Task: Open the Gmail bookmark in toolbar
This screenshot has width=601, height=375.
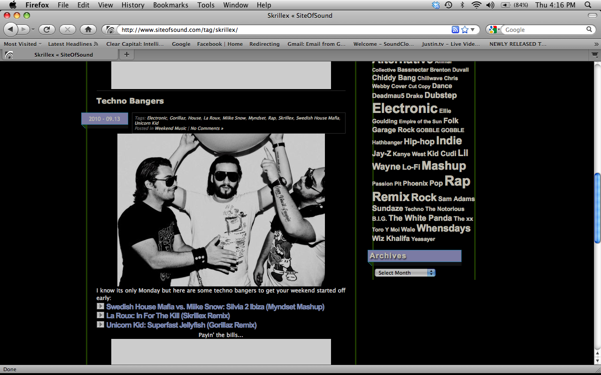Action: point(316,44)
